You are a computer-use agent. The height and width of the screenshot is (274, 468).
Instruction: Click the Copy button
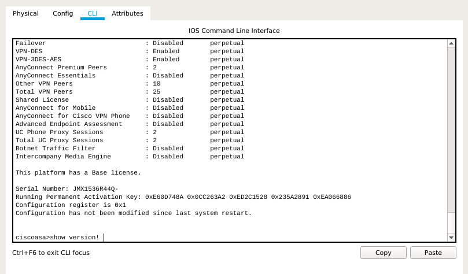click(x=383, y=253)
